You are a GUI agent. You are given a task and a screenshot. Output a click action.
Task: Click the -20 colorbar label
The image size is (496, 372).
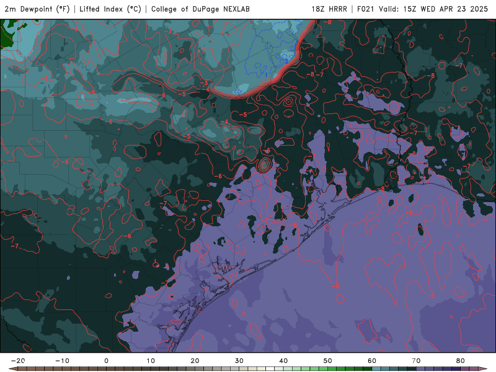[x=18, y=361]
